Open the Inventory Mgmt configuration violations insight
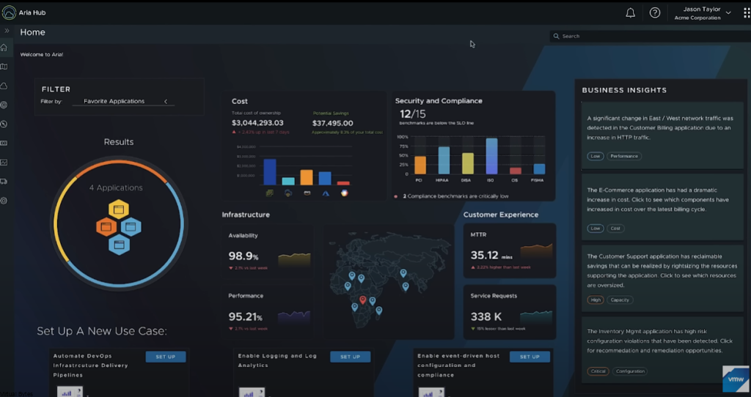Viewport: 751px width, 397px height. click(x=662, y=349)
